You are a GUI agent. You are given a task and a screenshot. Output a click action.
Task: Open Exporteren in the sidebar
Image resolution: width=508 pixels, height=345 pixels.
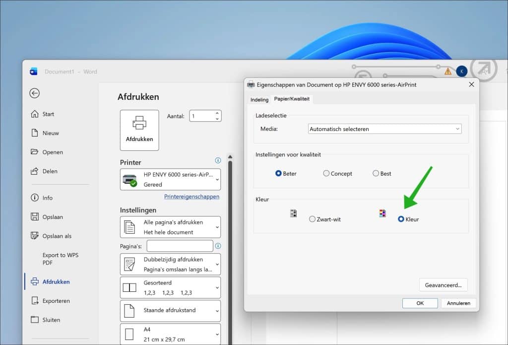(x=56, y=301)
